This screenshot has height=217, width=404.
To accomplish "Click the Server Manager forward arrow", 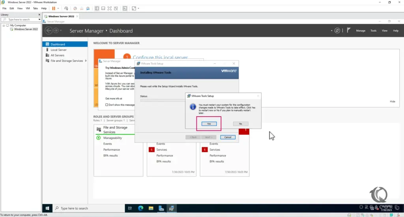I will [x=56, y=31].
